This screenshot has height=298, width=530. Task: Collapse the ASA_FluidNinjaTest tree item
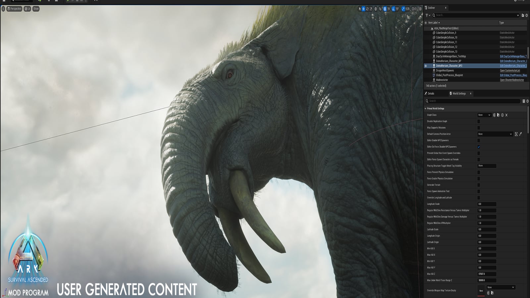429,28
